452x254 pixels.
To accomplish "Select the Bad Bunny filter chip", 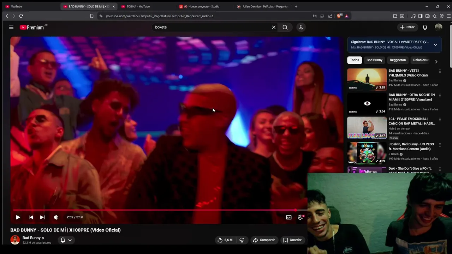I will pos(374,60).
